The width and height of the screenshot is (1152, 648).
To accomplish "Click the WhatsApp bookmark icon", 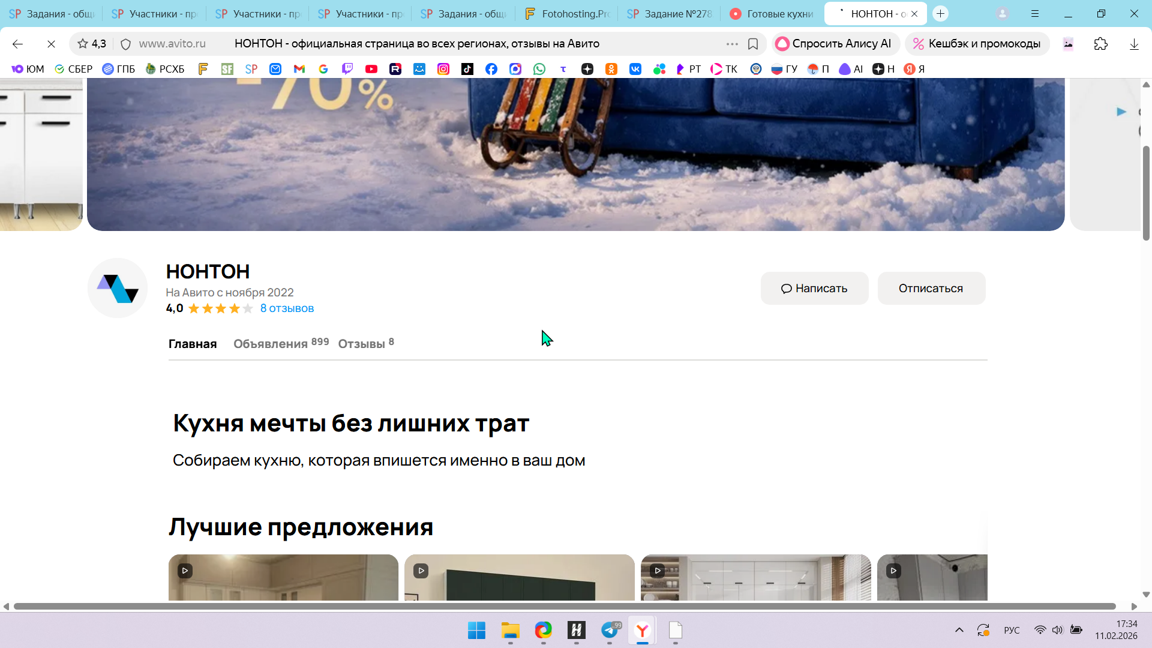I will coord(539,69).
